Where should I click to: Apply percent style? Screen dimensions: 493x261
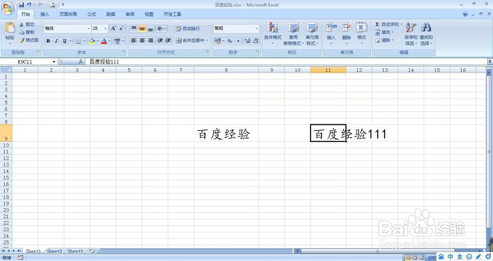pyautogui.click(x=230, y=41)
